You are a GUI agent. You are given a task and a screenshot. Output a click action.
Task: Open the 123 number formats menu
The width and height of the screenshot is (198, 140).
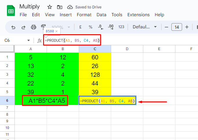pyautogui.click(x=121, y=27)
